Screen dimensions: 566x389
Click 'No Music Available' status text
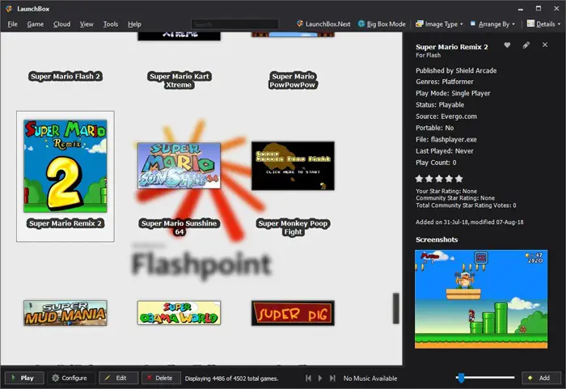(370, 378)
